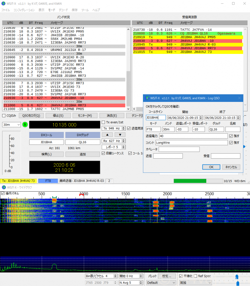Open the モード menu
The image size is (250, 286).
pos(51,10)
